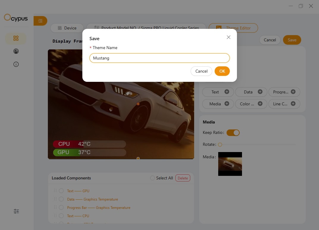
Task: Click Cancel in the Save dialog
Action: coord(201,71)
